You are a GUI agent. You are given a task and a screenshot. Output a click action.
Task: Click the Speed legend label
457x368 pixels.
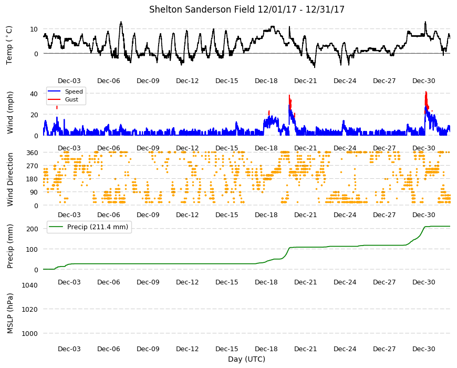pyautogui.click(x=74, y=91)
